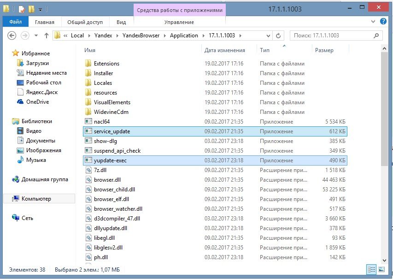The image size is (393, 279).
Task: Select the suspend_api_check application icon
Action: pyautogui.click(x=88, y=150)
